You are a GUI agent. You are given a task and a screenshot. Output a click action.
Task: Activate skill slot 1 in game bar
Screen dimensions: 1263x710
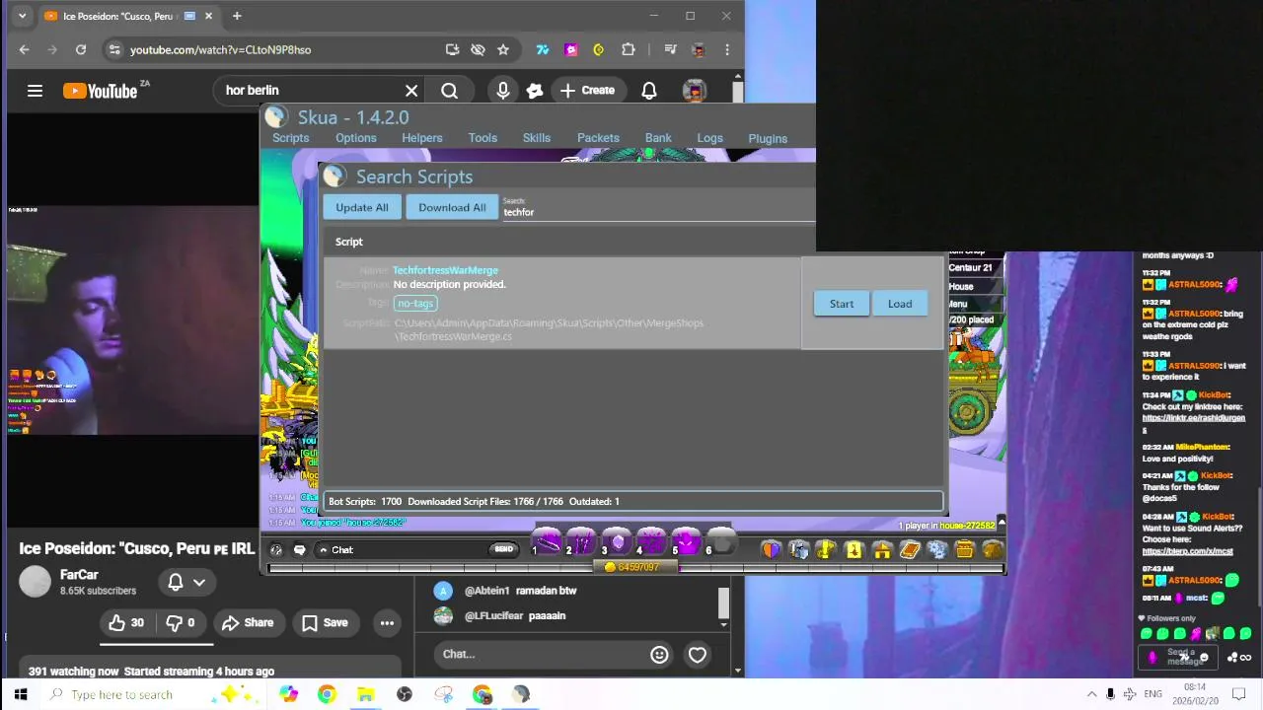[547, 541]
